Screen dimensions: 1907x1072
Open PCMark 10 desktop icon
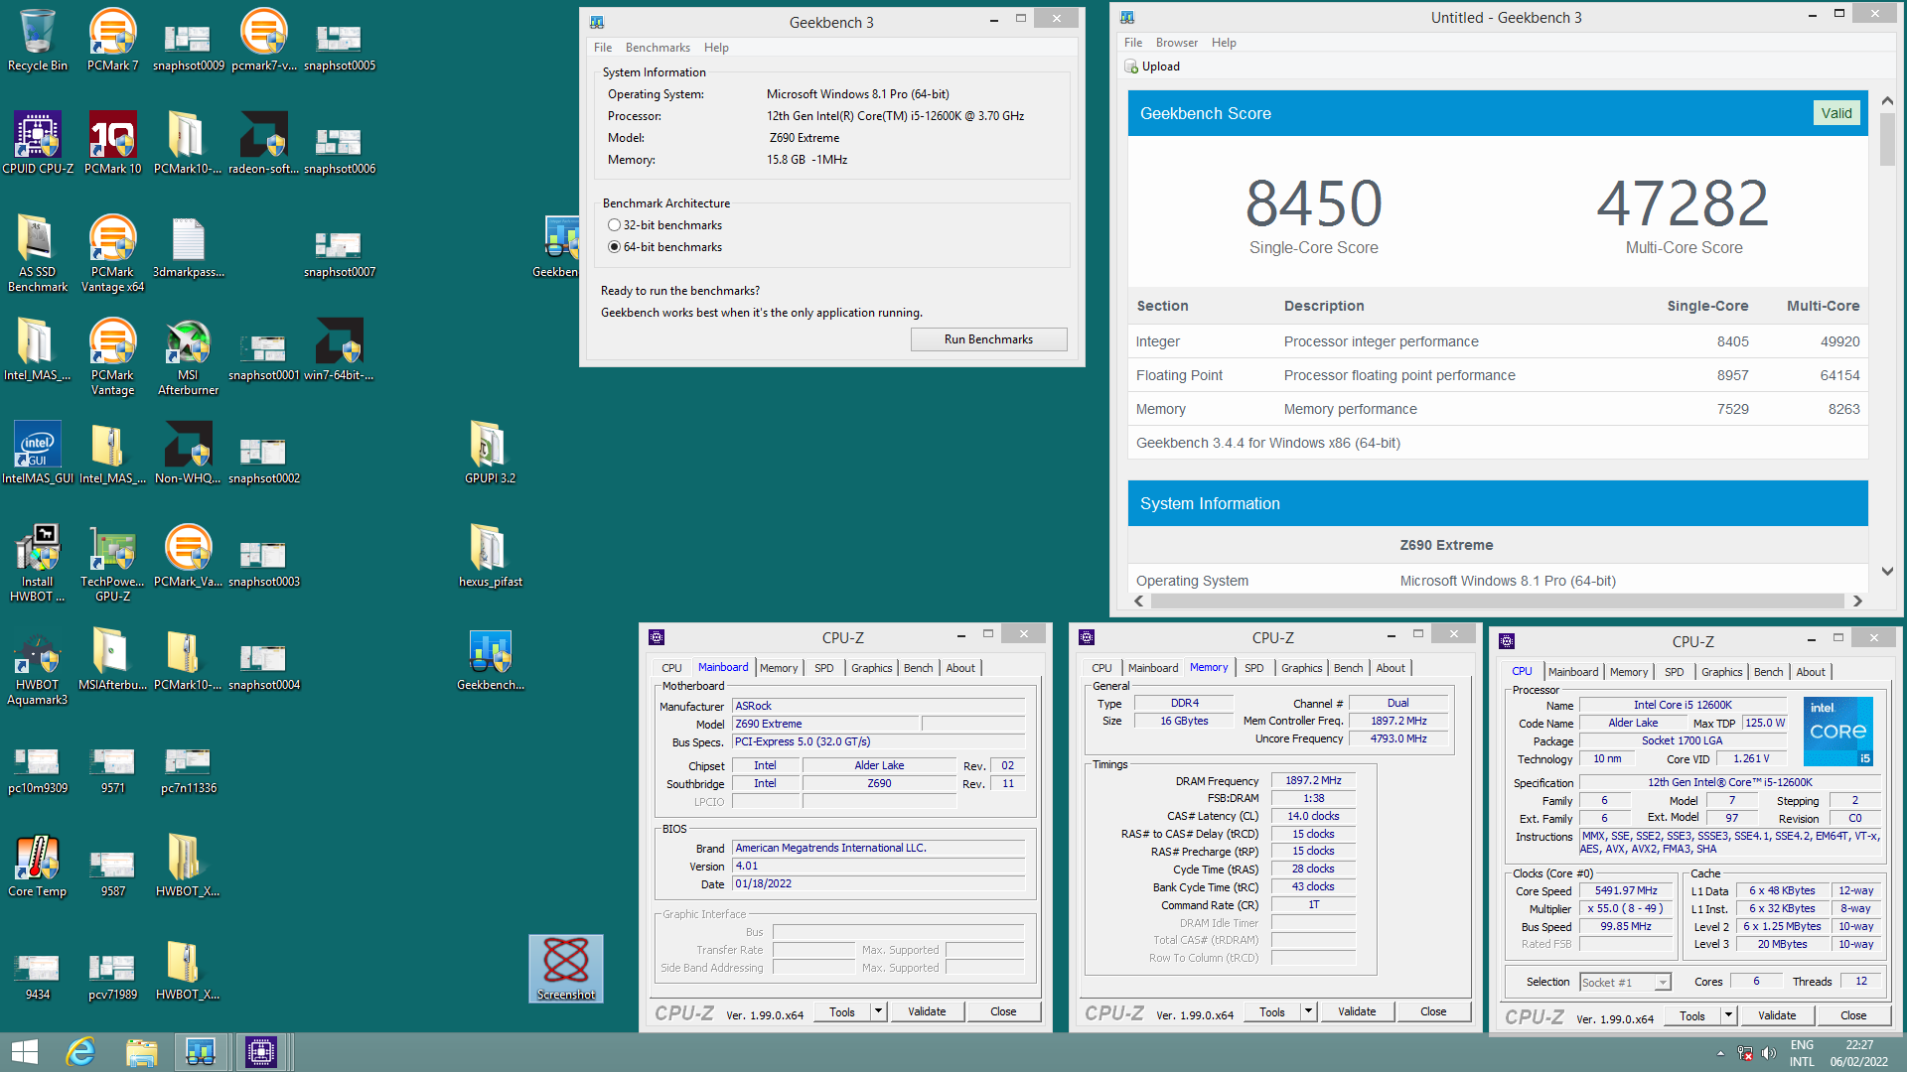coord(112,143)
